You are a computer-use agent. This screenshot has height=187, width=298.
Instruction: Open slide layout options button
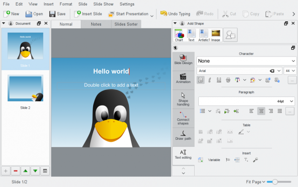tap(45, 171)
